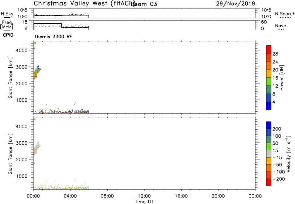The image size is (295, 204).
Task: Click the frequency step line in Freq. panel
Action: [x=62, y=25]
